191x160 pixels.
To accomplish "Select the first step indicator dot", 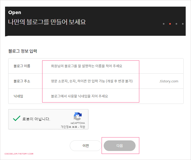I will [x=164, y=24].
